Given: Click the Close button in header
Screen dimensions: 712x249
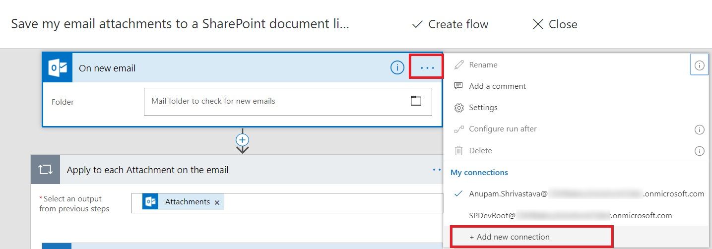Looking at the screenshot, I should (x=555, y=24).
